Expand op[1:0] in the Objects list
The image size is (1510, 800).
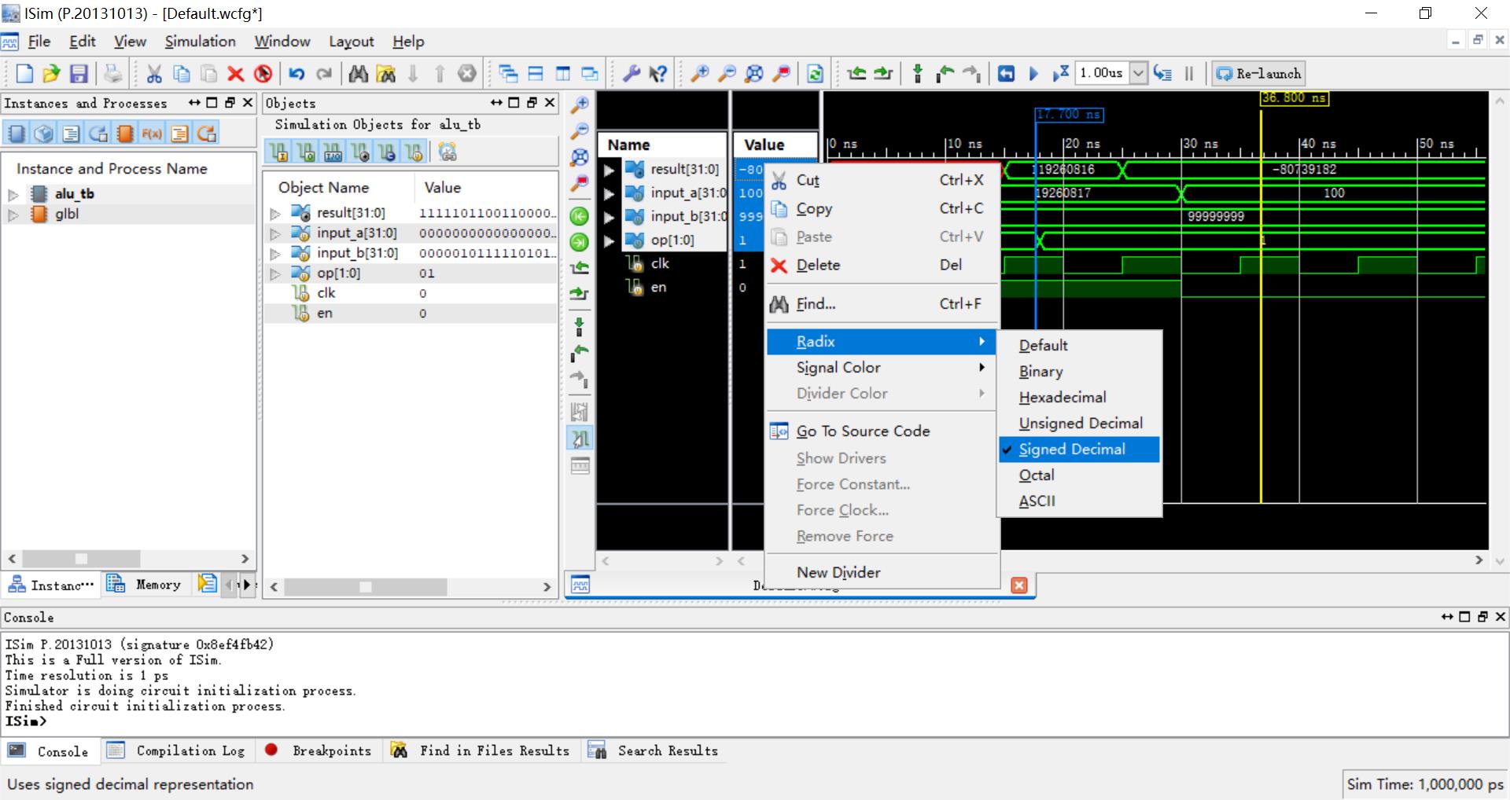click(275, 274)
